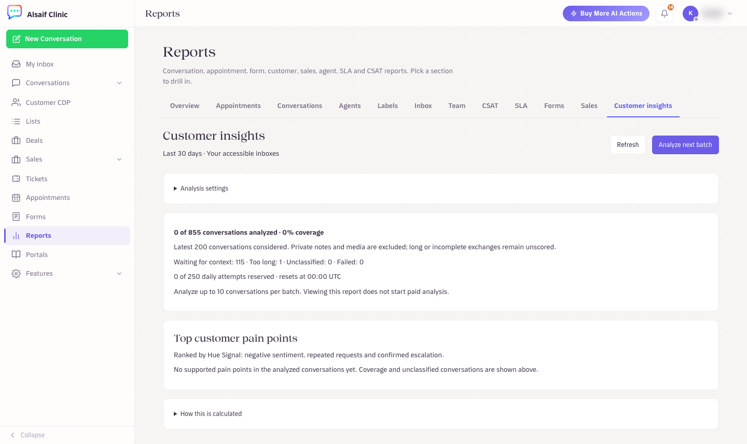This screenshot has width=747, height=444.
Task: Switch to the Appointments report tab
Action: [x=239, y=106]
